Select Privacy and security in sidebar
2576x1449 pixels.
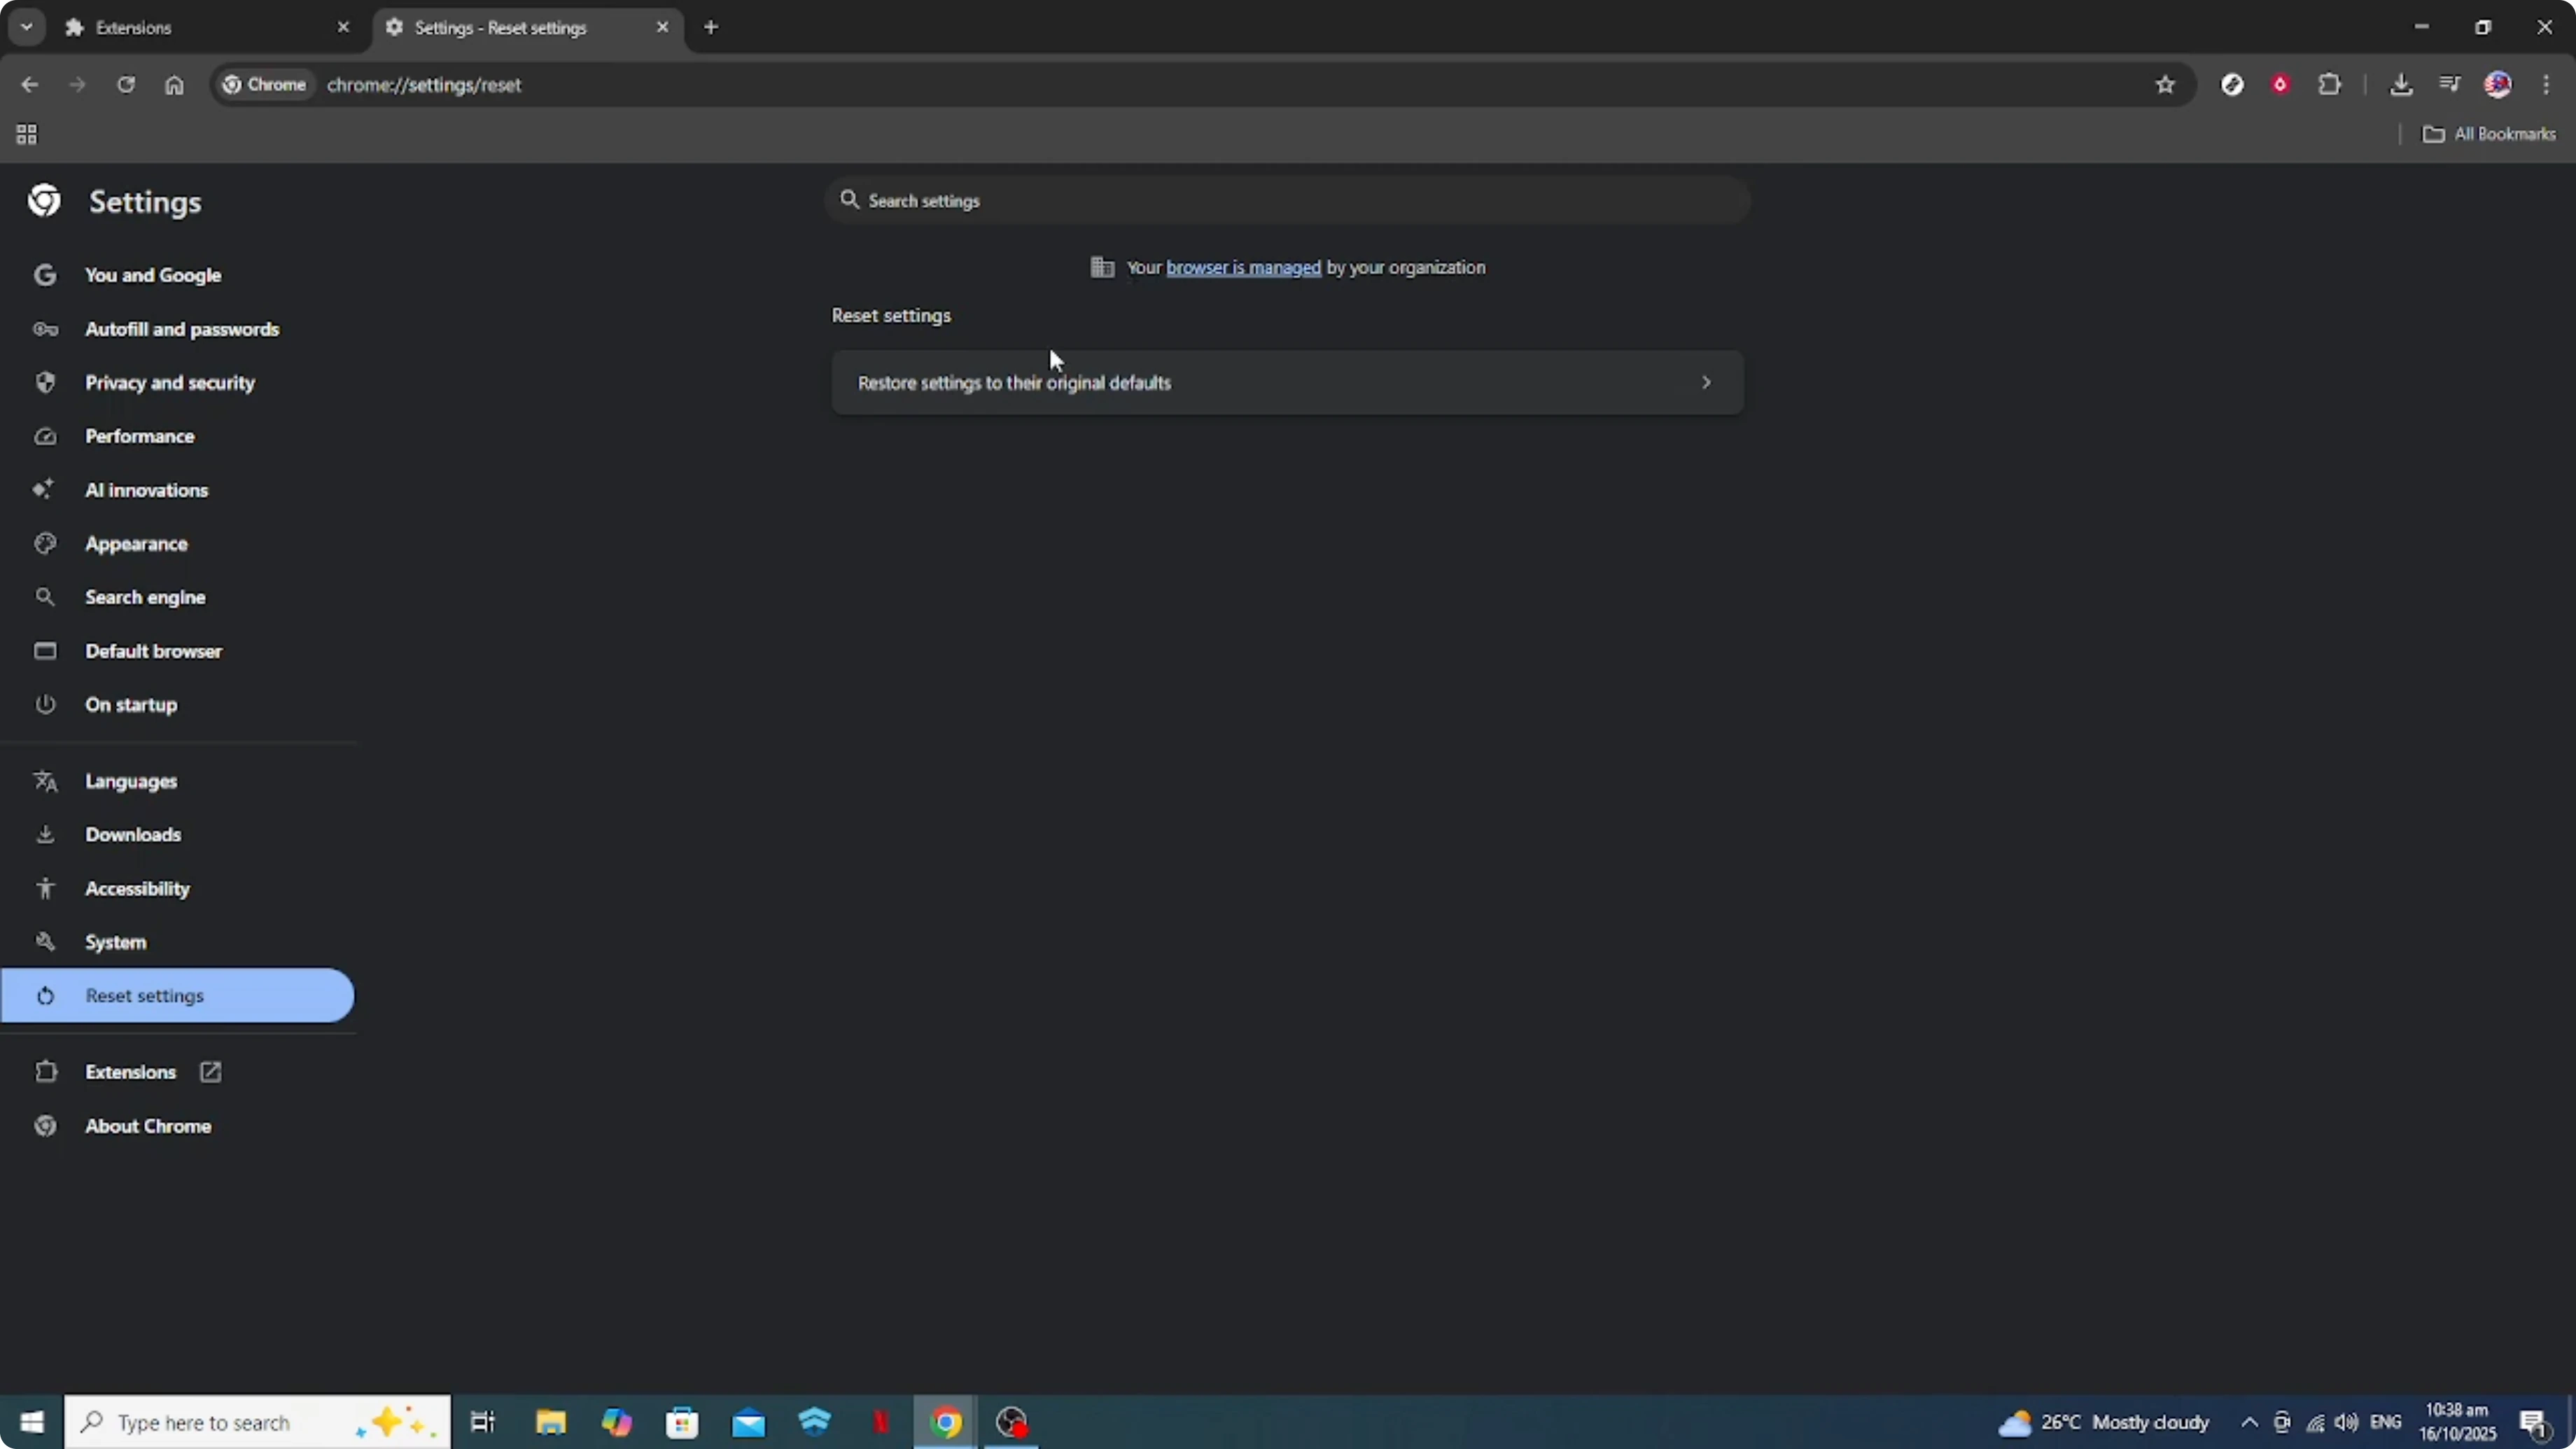tap(169, 382)
